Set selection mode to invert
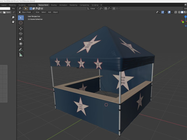The image size is (187, 140). pyautogui.click(x=39, y=9)
